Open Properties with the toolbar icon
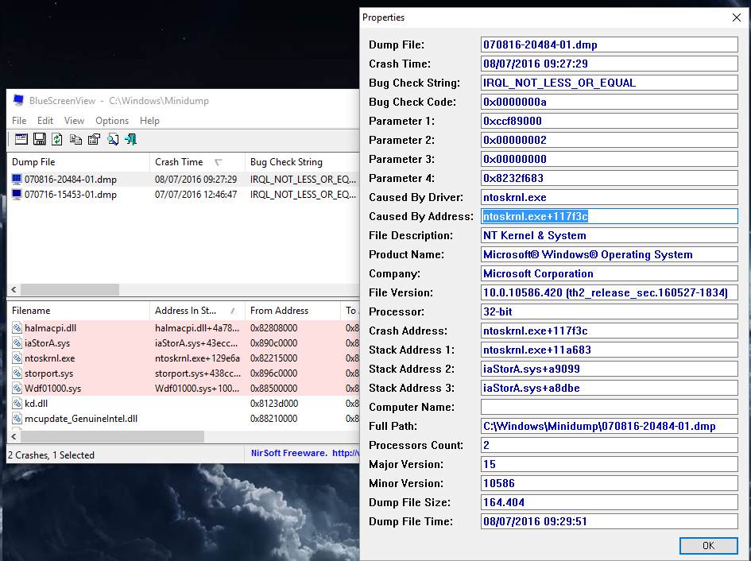Screen dimensions: 751x561 94,139
